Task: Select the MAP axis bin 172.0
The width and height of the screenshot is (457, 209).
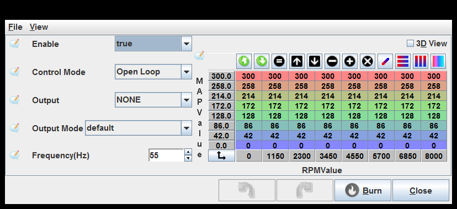Action: tap(221, 106)
